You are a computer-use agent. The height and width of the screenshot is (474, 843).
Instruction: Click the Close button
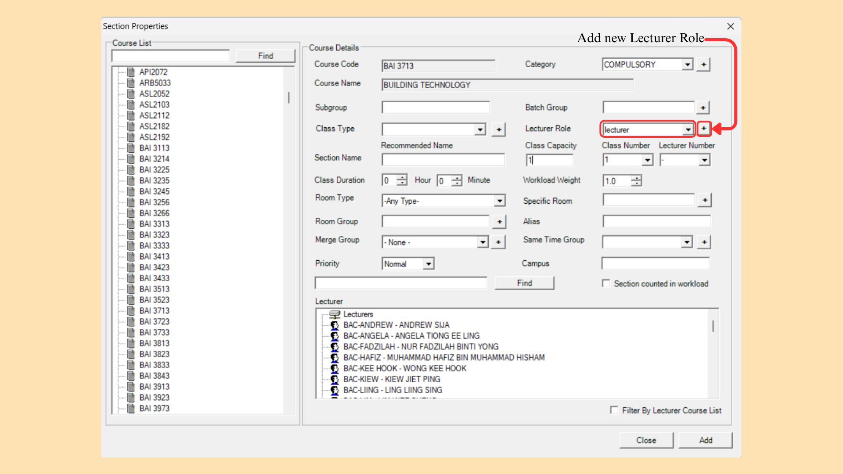(646, 440)
